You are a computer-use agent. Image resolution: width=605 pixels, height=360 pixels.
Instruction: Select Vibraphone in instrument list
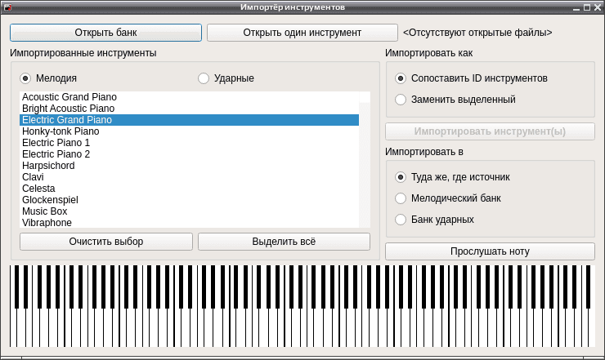[x=189, y=223]
